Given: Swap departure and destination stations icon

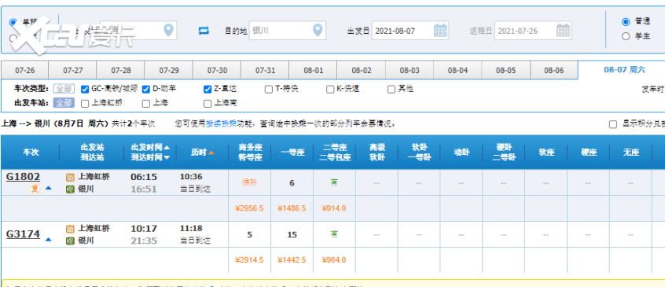Looking at the screenshot, I should pyautogui.click(x=204, y=31).
